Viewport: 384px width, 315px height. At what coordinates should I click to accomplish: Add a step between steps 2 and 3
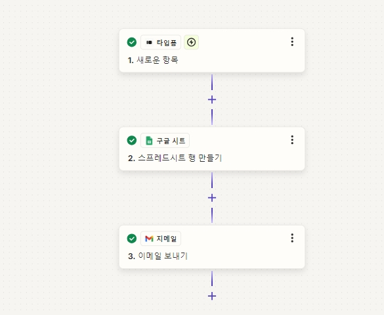pyautogui.click(x=212, y=198)
